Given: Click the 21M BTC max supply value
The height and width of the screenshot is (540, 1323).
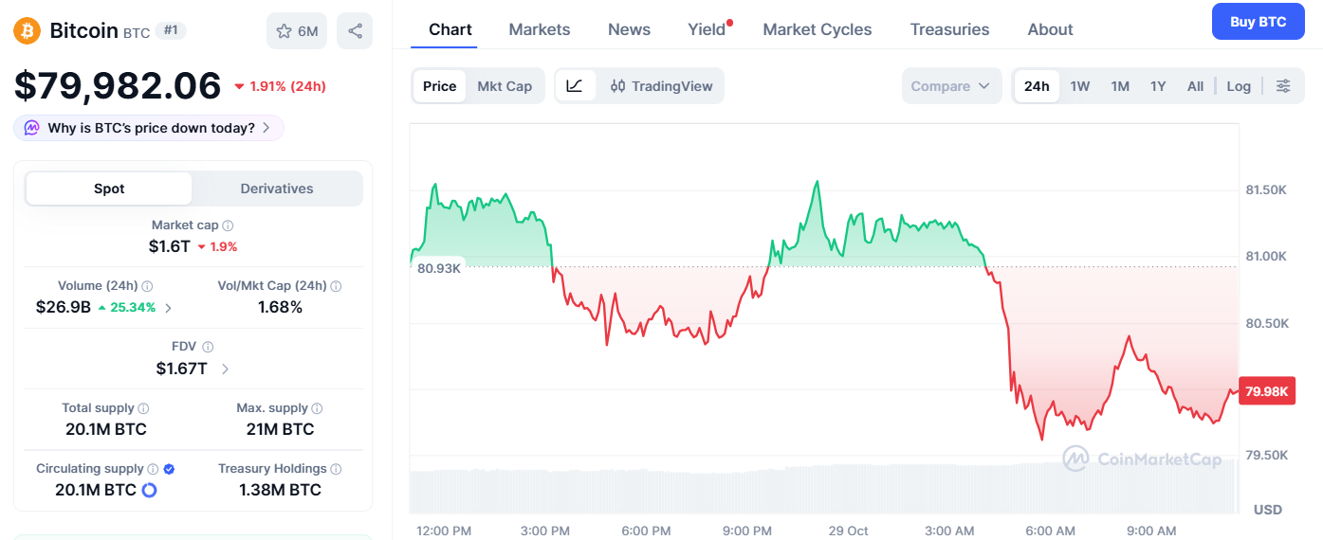Looking at the screenshot, I should (280, 429).
